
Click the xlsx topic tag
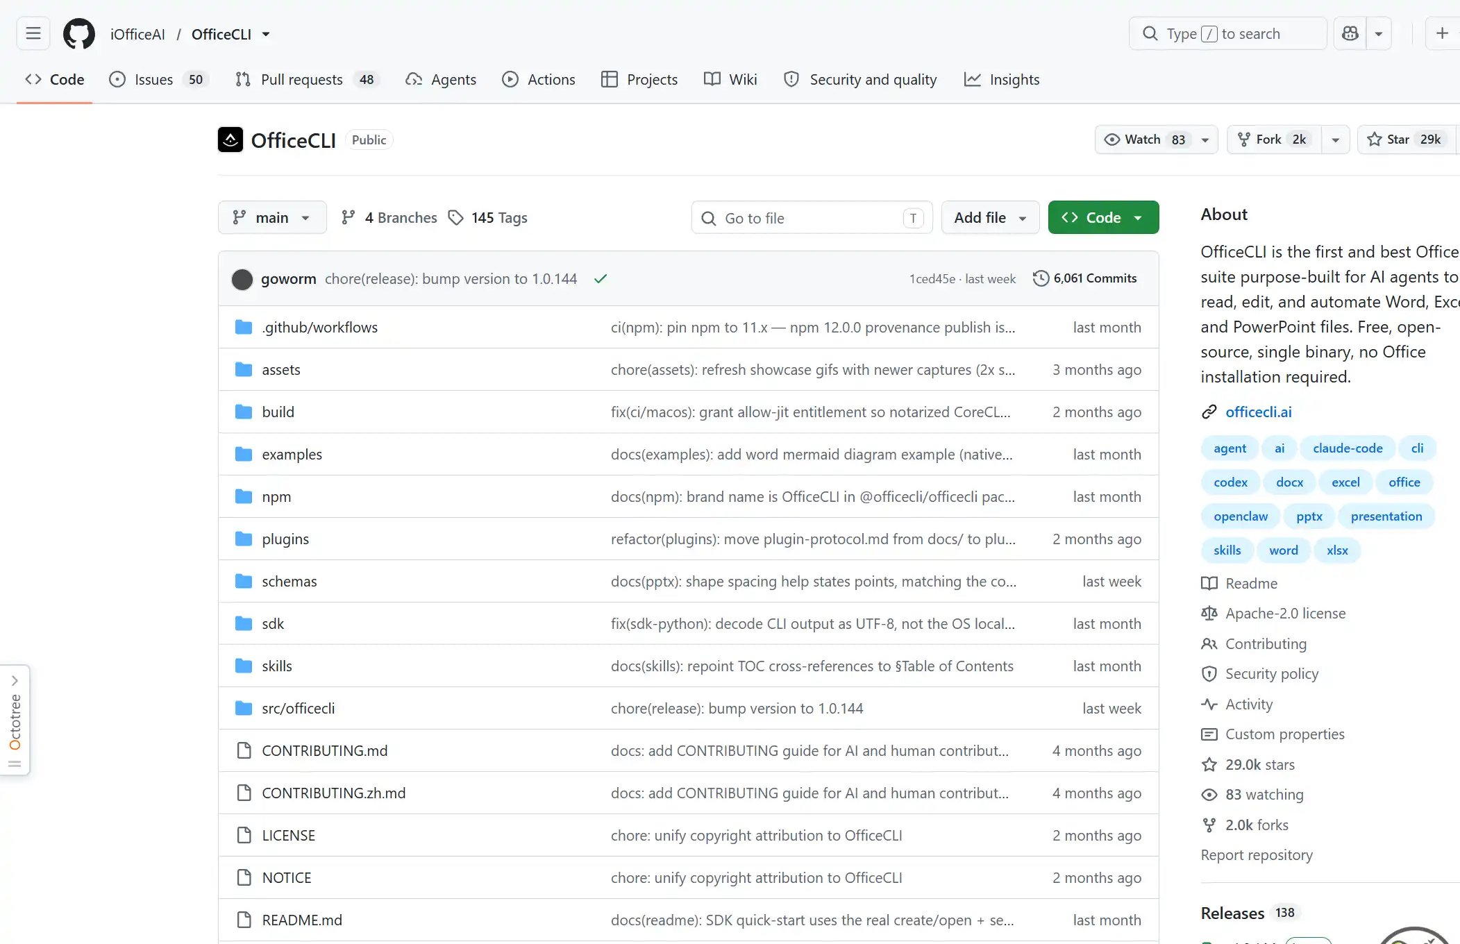1337,550
